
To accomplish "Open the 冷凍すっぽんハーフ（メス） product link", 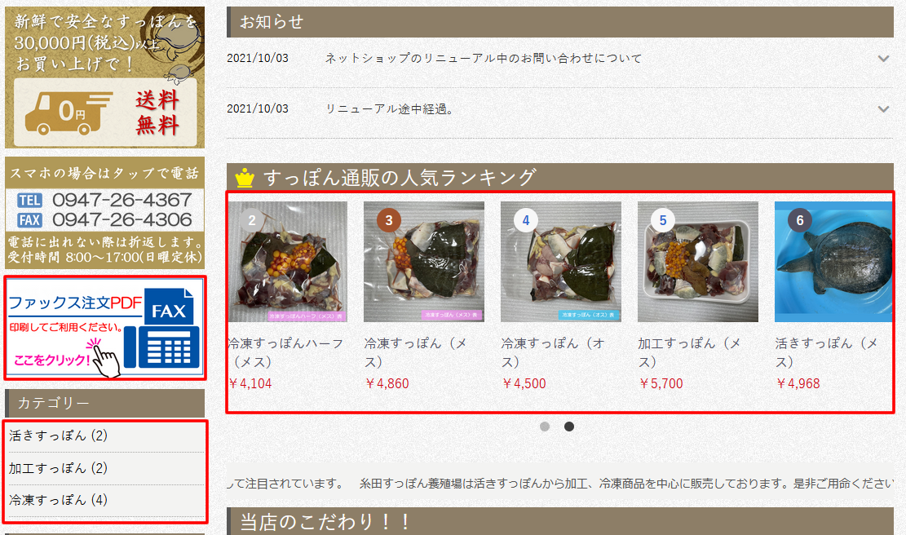I will tap(286, 352).
